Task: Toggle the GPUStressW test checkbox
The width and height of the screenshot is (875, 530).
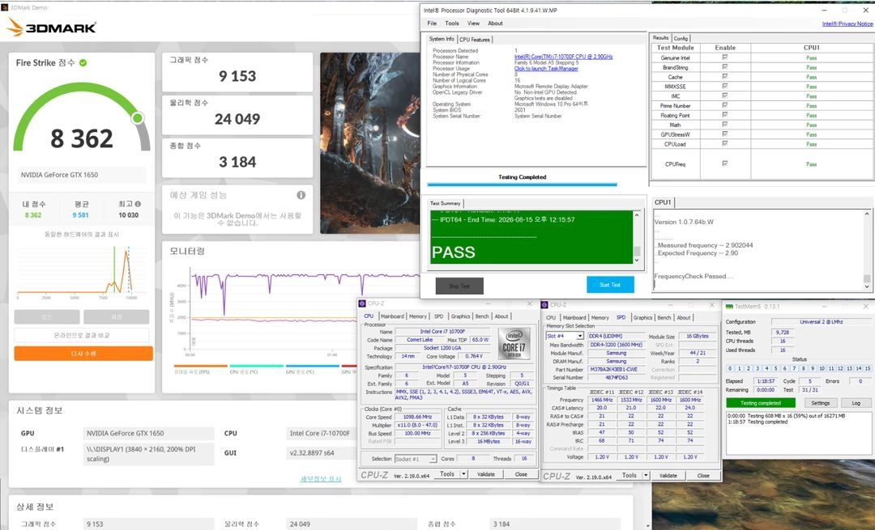Action: 725,134
